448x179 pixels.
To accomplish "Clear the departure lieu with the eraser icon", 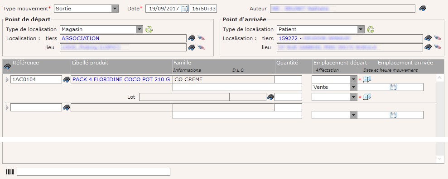I will [x=201, y=47].
